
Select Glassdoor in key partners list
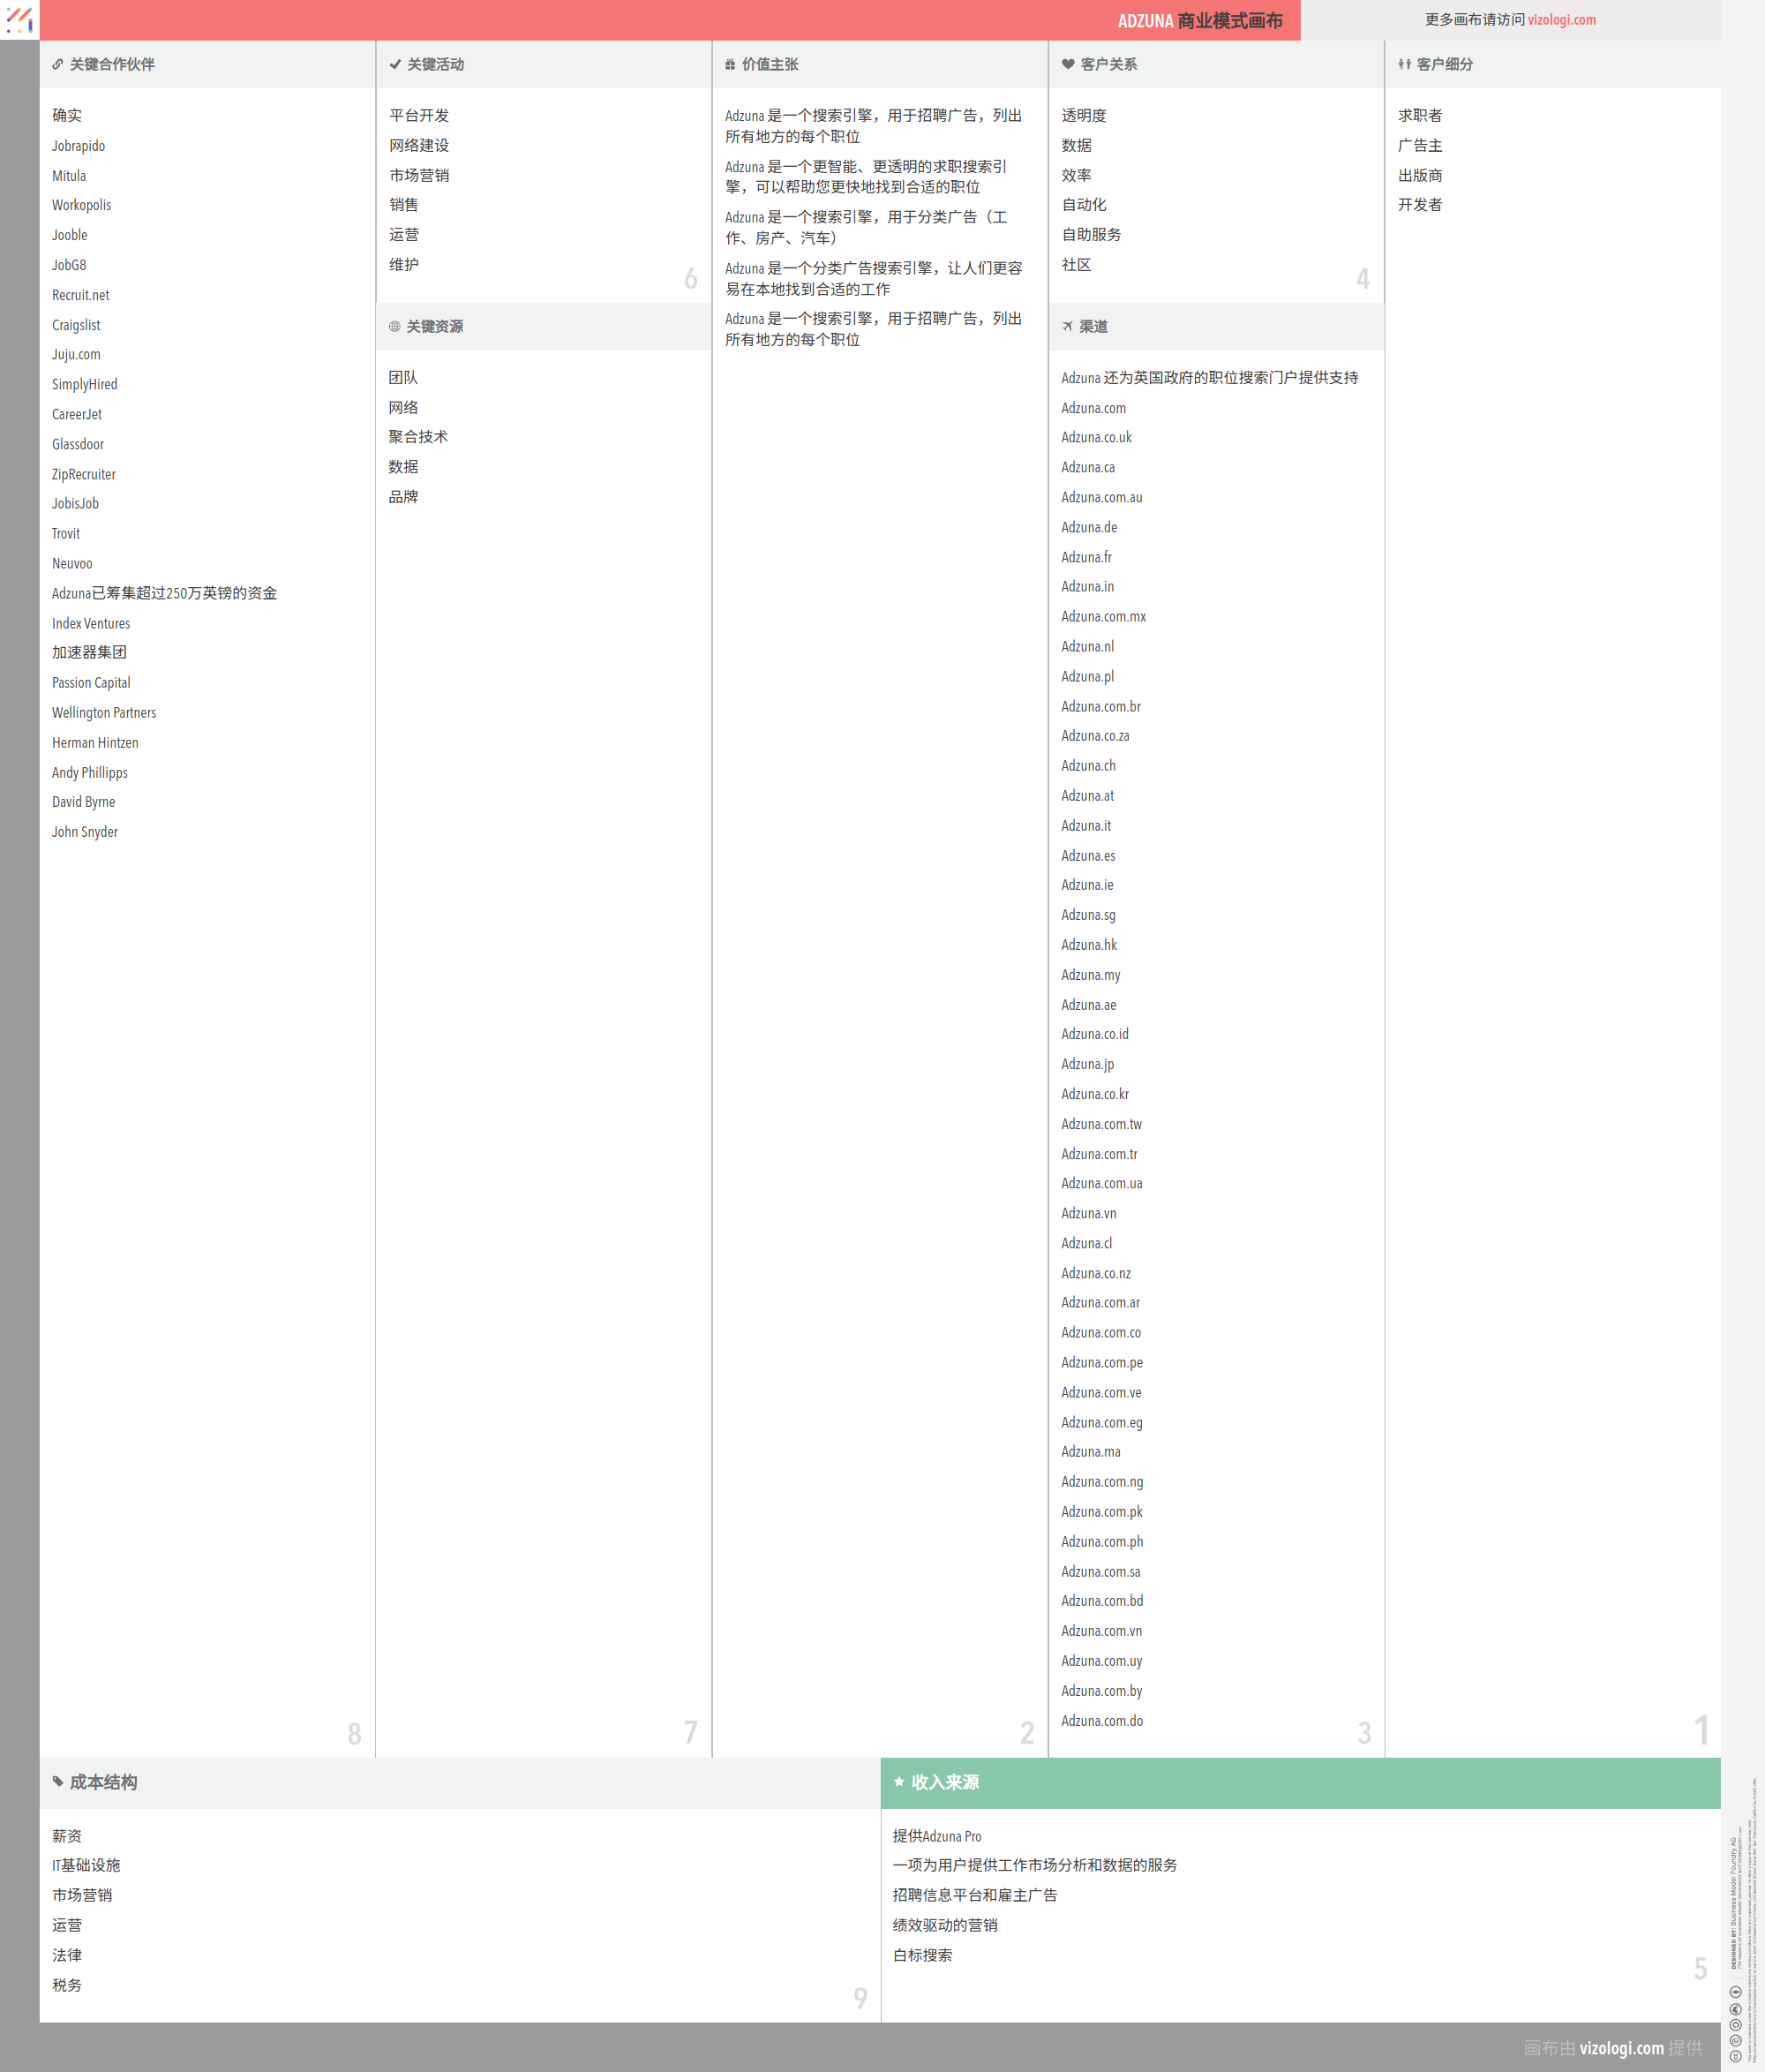click(x=78, y=444)
